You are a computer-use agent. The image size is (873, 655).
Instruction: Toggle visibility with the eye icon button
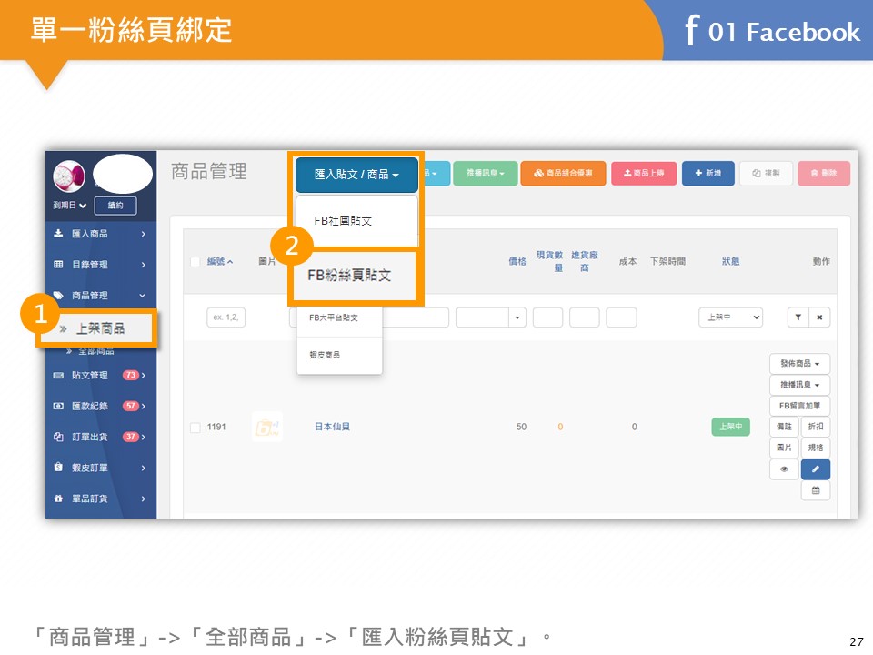[784, 469]
